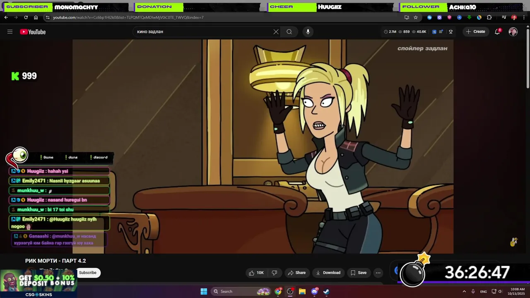Open more actions three-dot button
The width and height of the screenshot is (530, 298).
pos(378,273)
